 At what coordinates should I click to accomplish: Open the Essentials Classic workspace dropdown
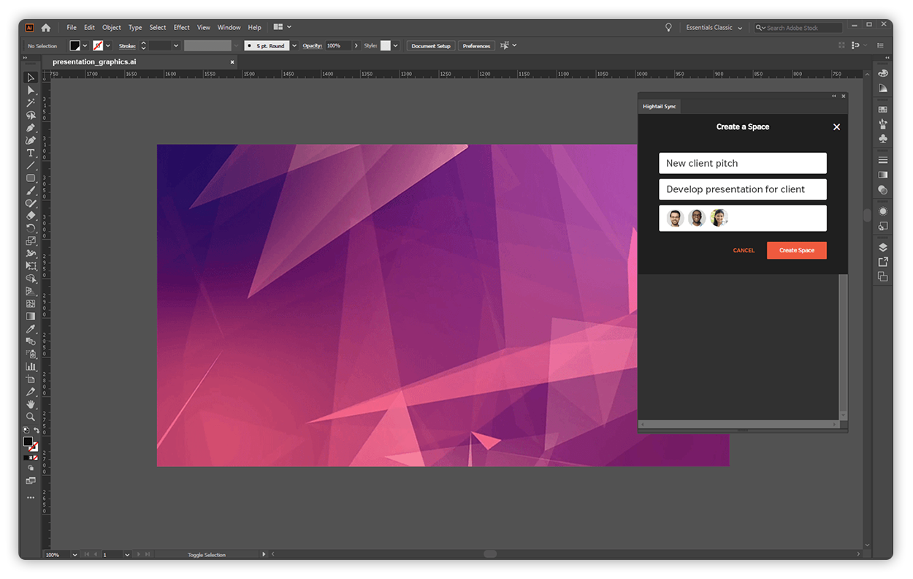tap(714, 27)
